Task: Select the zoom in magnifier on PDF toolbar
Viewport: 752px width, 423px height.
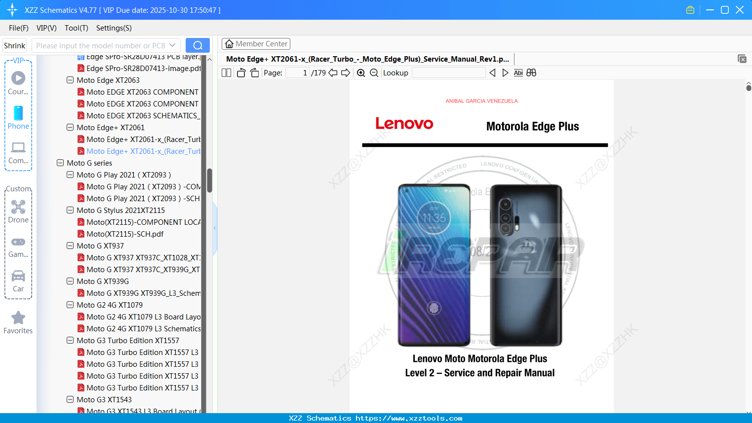Action: [361, 72]
